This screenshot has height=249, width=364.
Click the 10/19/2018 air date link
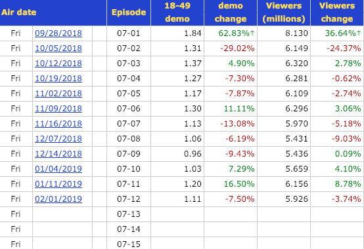click(58, 79)
